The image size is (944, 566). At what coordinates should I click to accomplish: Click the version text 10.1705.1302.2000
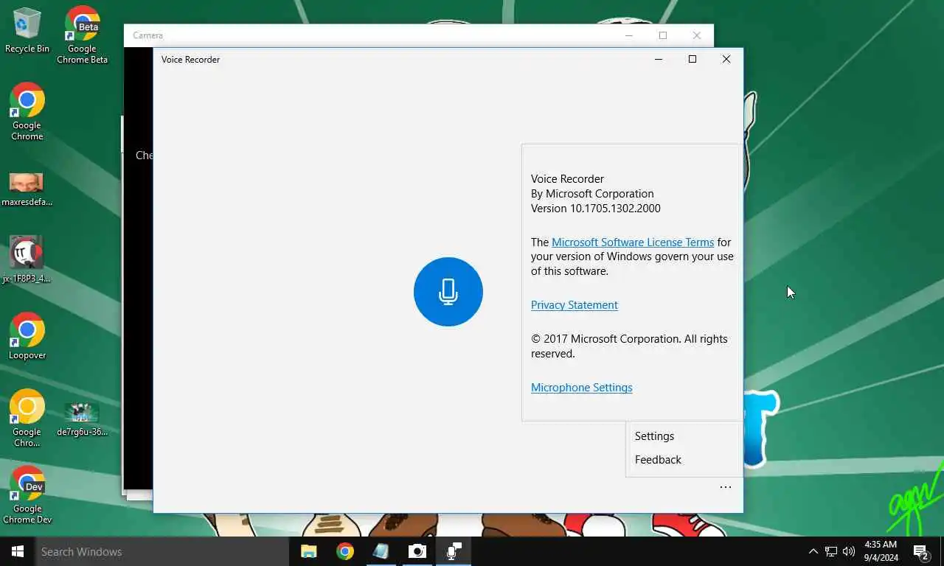pos(596,209)
